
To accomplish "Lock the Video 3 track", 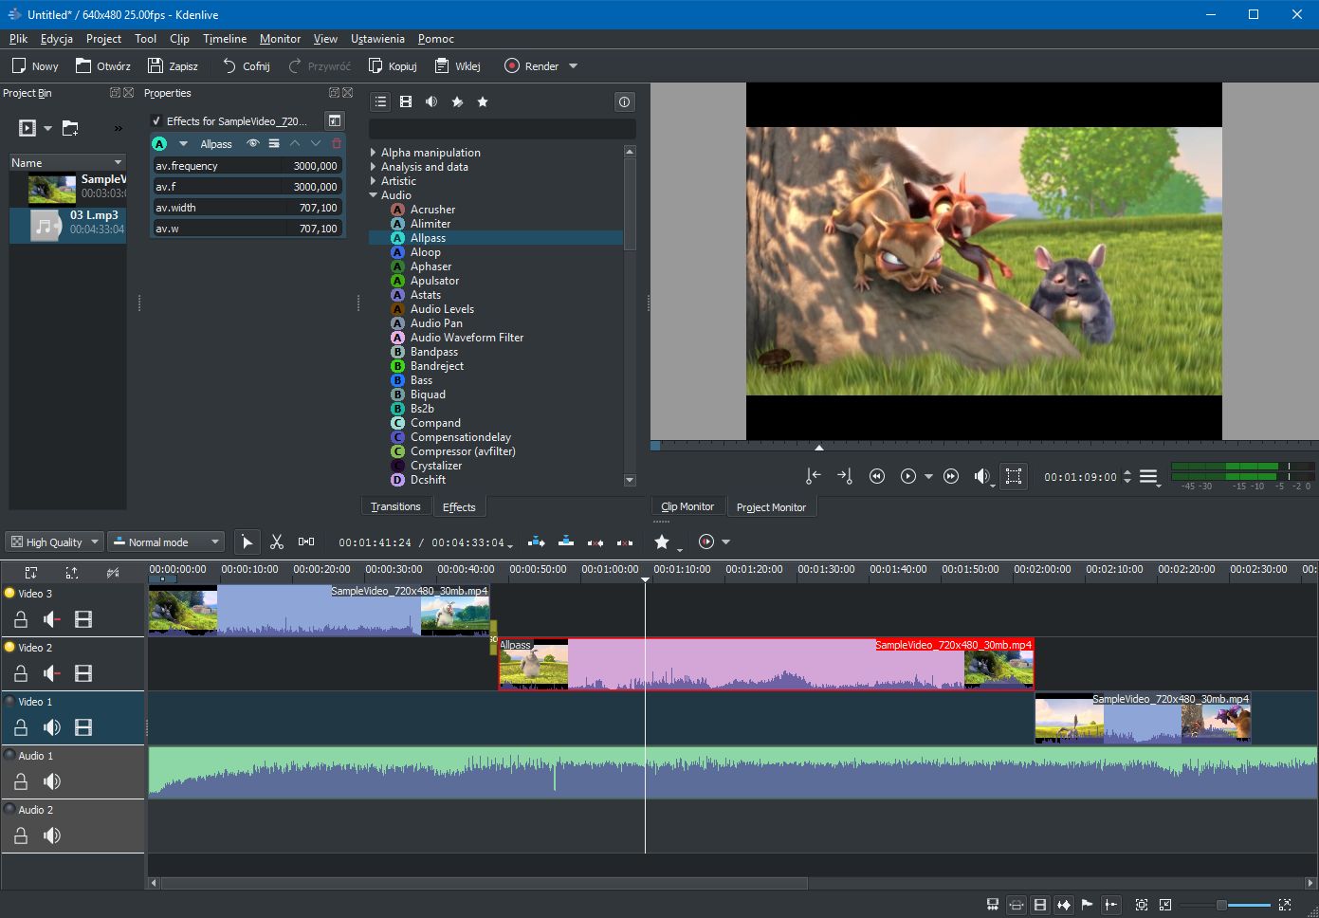I will [x=21, y=619].
